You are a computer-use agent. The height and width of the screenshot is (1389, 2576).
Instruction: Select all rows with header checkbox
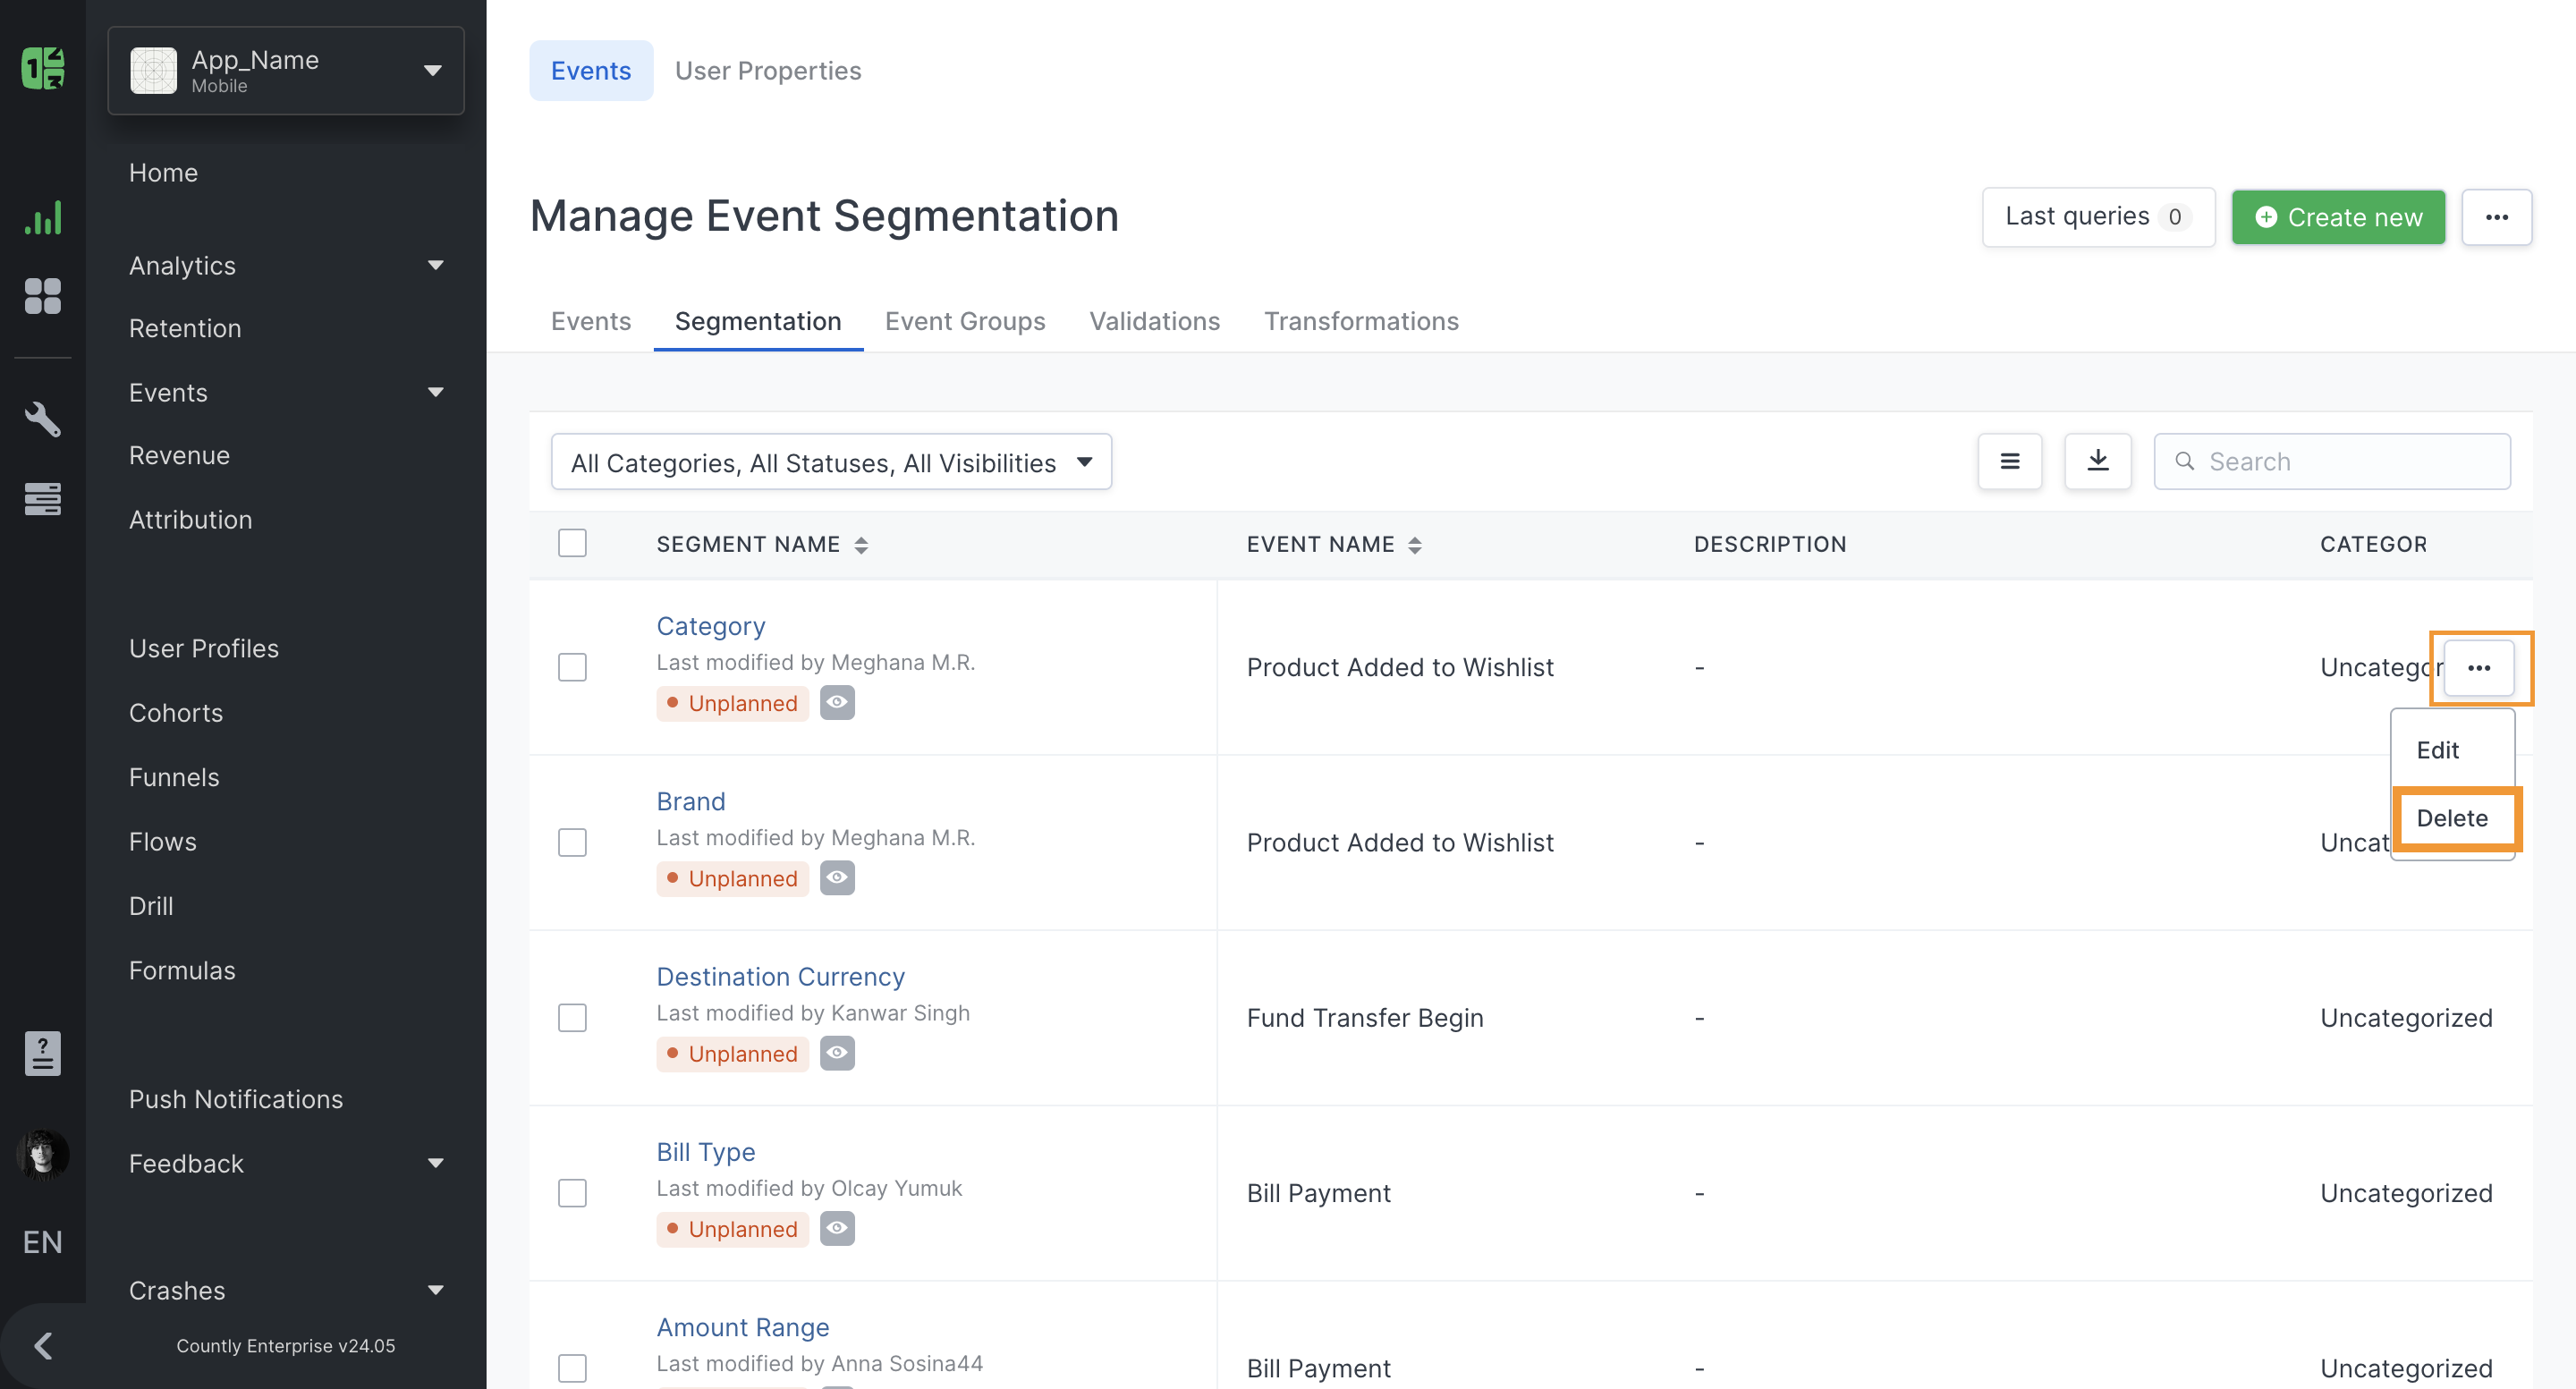(x=572, y=543)
